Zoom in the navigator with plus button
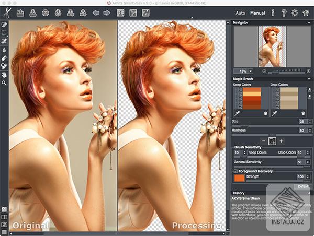This screenshot has height=236, width=314. [309, 71]
